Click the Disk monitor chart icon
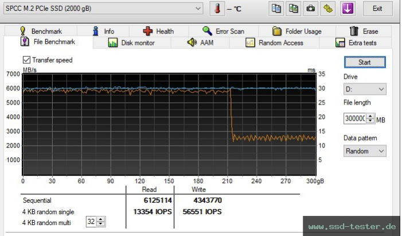This screenshot has height=236, width=402. tap(113, 42)
